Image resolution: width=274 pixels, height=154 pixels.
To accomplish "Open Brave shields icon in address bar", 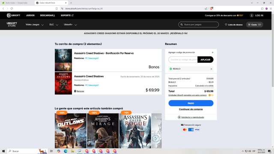I will click(x=211, y=9).
